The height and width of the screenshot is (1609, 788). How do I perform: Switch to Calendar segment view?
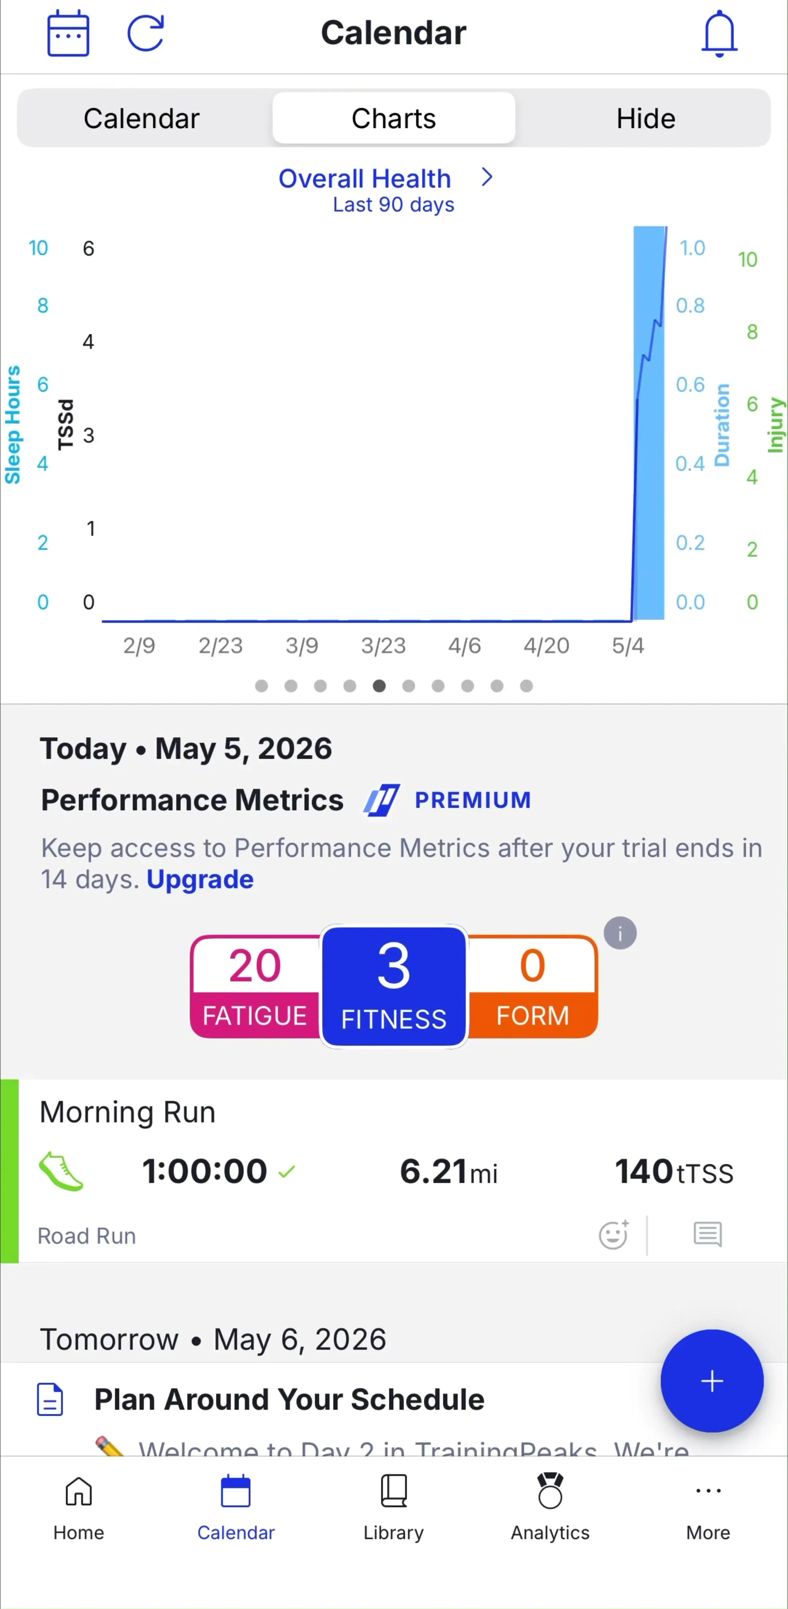(142, 118)
